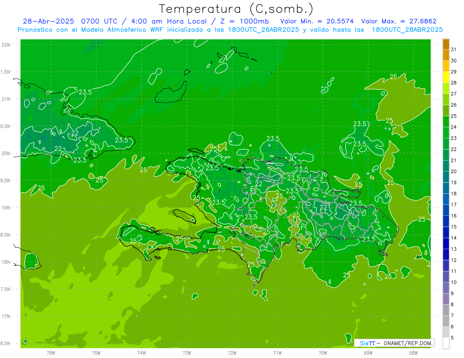
Task: Click the '70W' longitude axis label
Action: coord(322,353)
